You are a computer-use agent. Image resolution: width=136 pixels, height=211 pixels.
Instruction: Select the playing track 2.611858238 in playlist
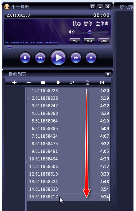(68, 98)
